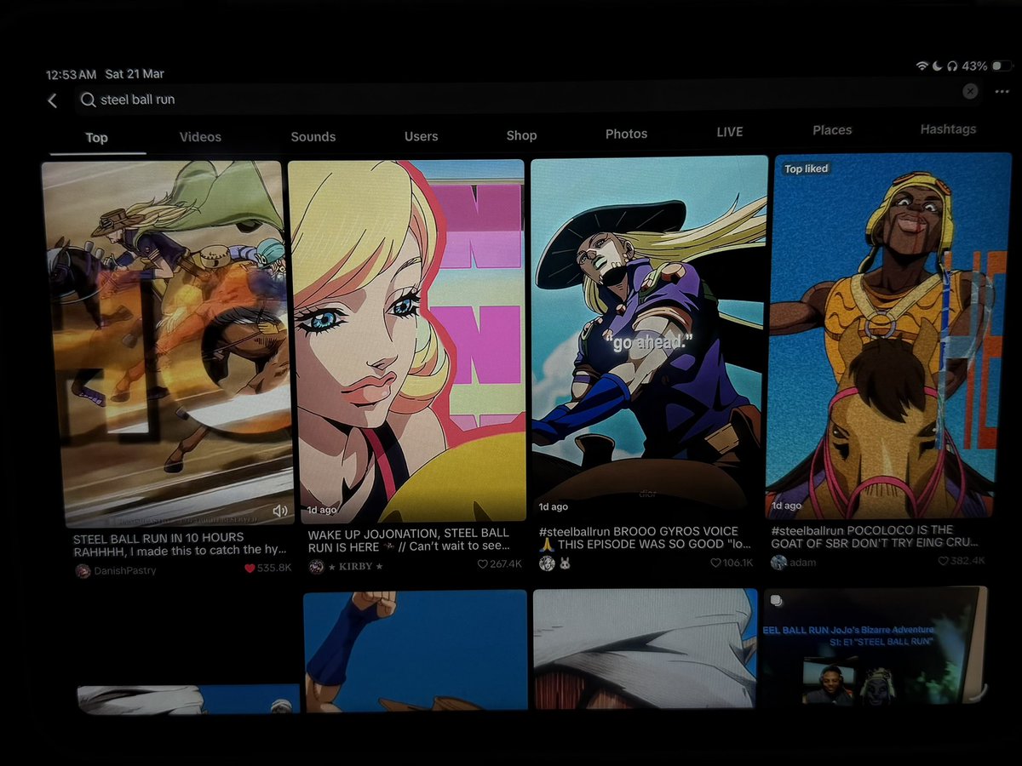Like the video with 382.4K hearts
Viewport: 1022px width, 766px height.
pyautogui.click(x=943, y=561)
